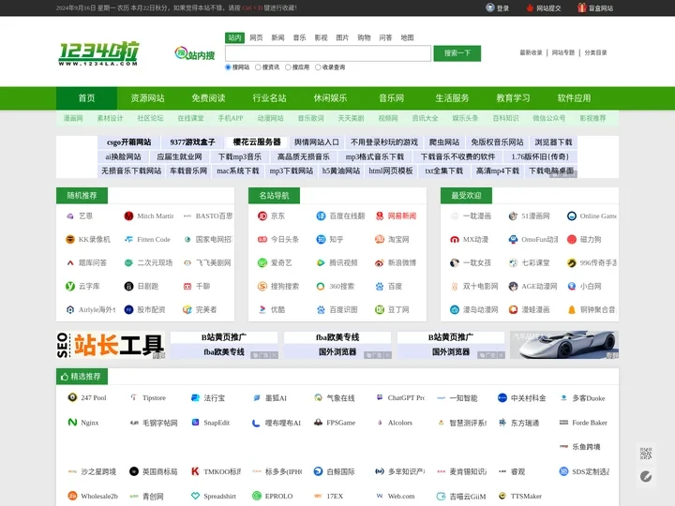Open the SEO 站长工具 banner
This screenshot has width=675, height=506.
pyautogui.click(x=111, y=345)
